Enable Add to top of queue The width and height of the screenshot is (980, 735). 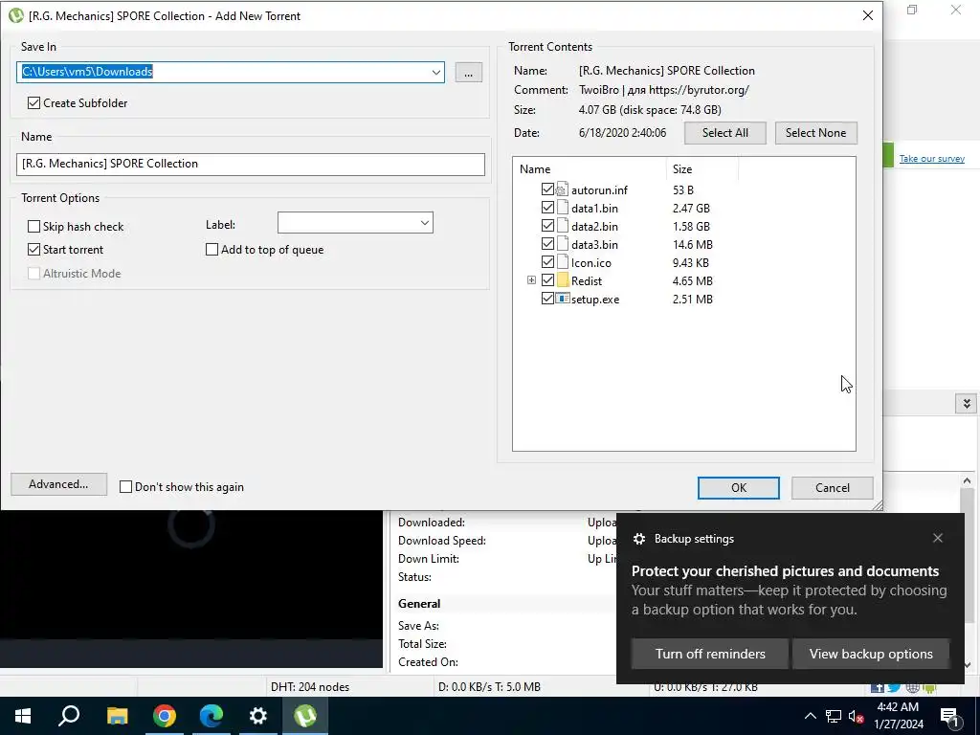click(212, 250)
